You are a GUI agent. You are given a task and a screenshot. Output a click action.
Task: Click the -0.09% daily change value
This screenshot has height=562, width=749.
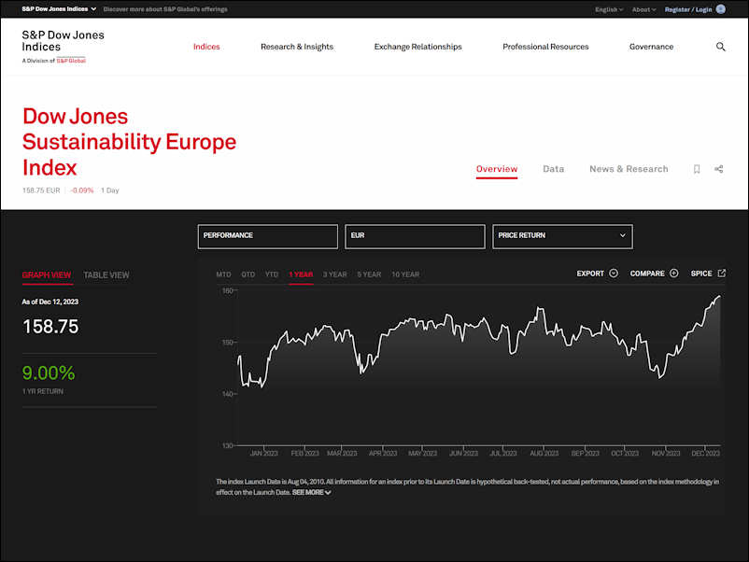(x=81, y=190)
